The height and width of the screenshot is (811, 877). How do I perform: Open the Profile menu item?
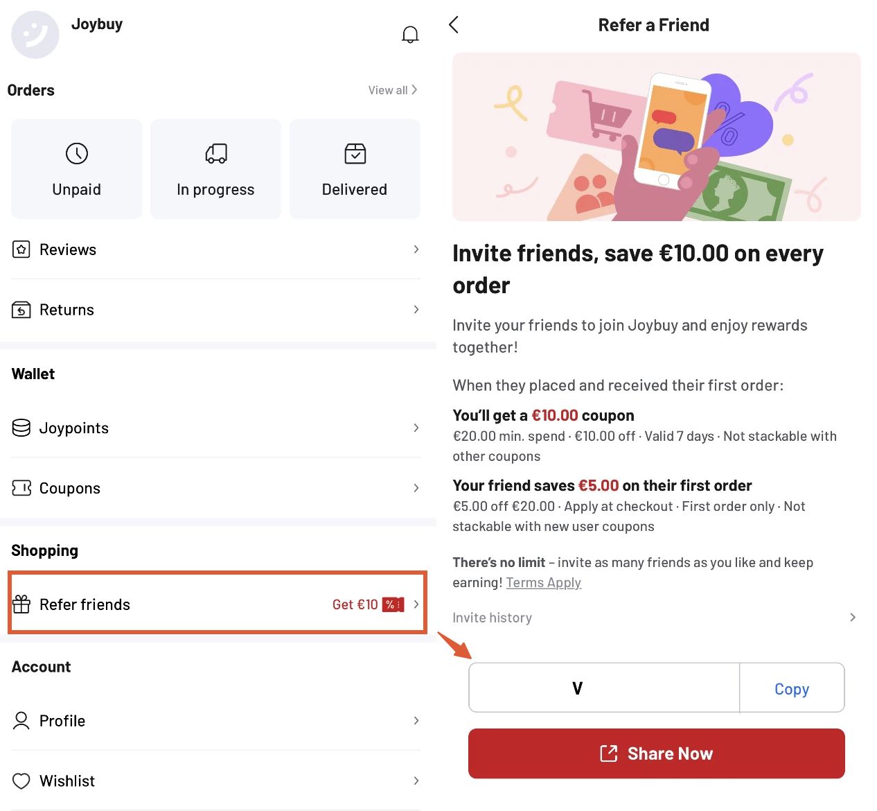(216, 721)
